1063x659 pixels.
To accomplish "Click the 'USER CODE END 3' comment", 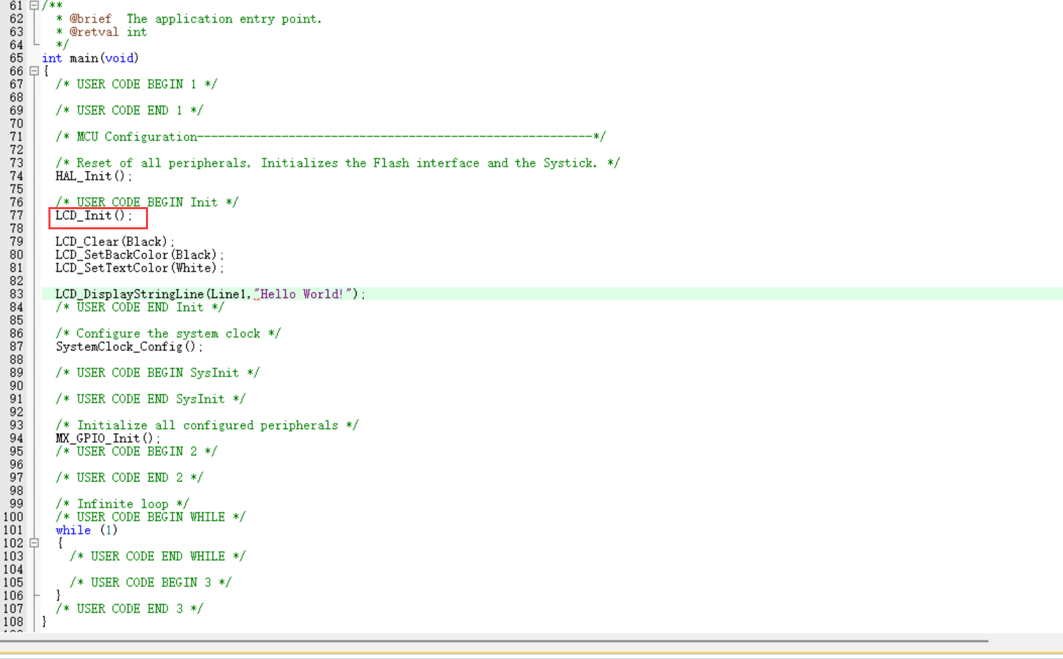I will [129, 609].
